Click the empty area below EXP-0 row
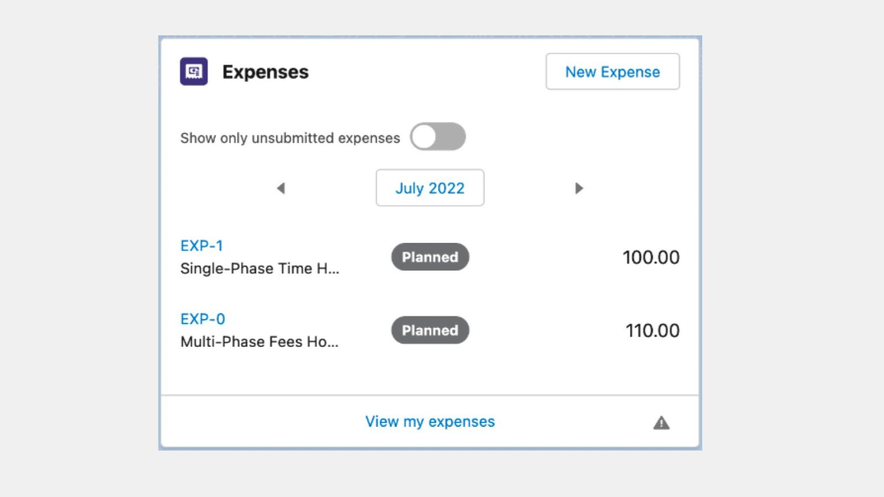Image resolution: width=884 pixels, height=497 pixels. pyautogui.click(x=430, y=373)
